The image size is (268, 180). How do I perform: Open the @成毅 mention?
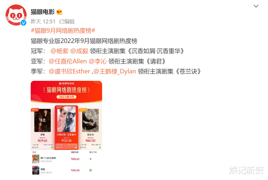[x=79, y=51]
